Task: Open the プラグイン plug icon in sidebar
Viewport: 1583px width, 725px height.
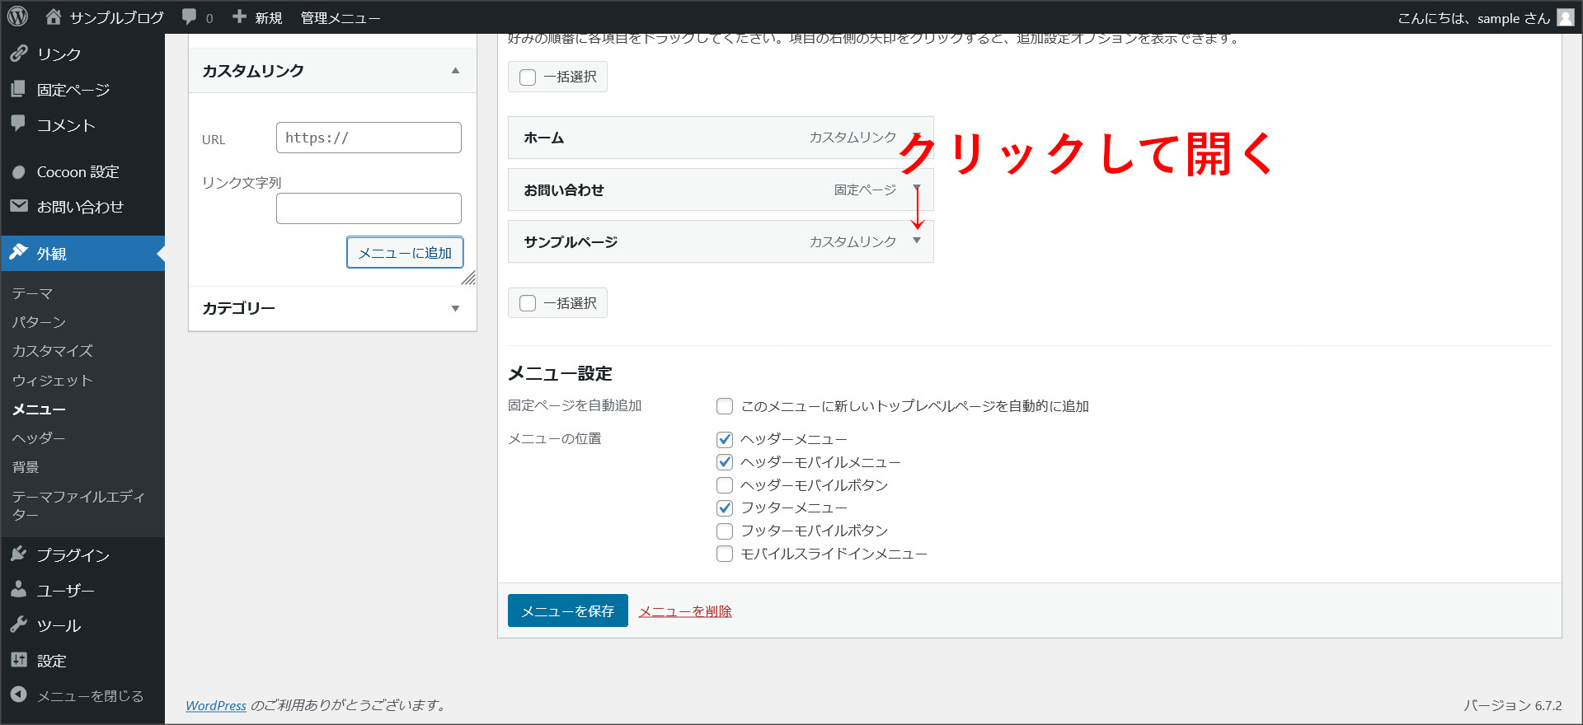Action: pyautogui.click(x=19, y=554)
